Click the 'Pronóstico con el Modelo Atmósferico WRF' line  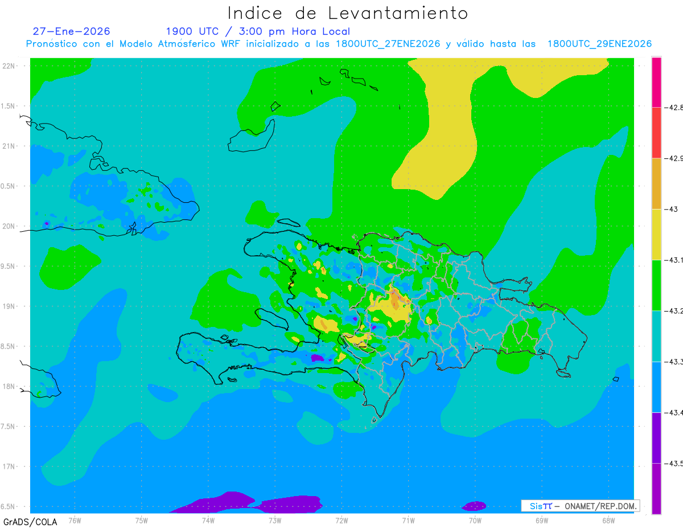point(339,44)
